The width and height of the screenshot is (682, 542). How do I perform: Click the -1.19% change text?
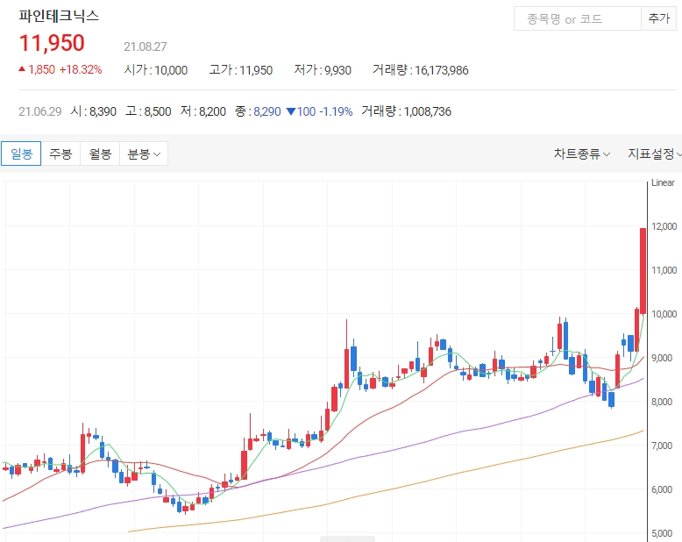click(x=336, y=111)
